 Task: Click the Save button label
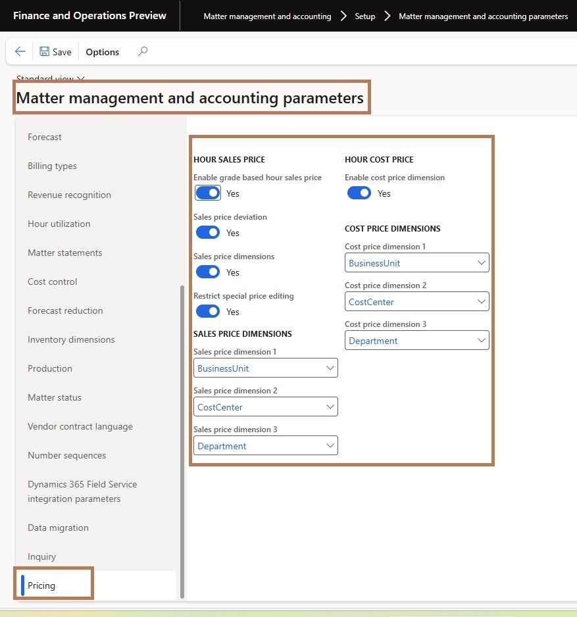coord(63,52)
